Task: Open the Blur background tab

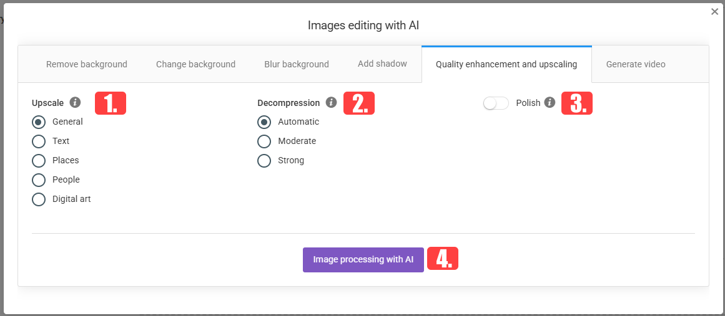Action: click(x=297, y=64)
